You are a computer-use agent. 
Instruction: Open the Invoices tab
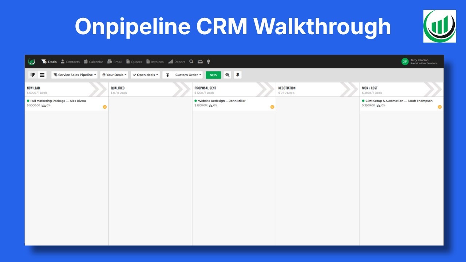pyautogui.click(x=155, y=62)
